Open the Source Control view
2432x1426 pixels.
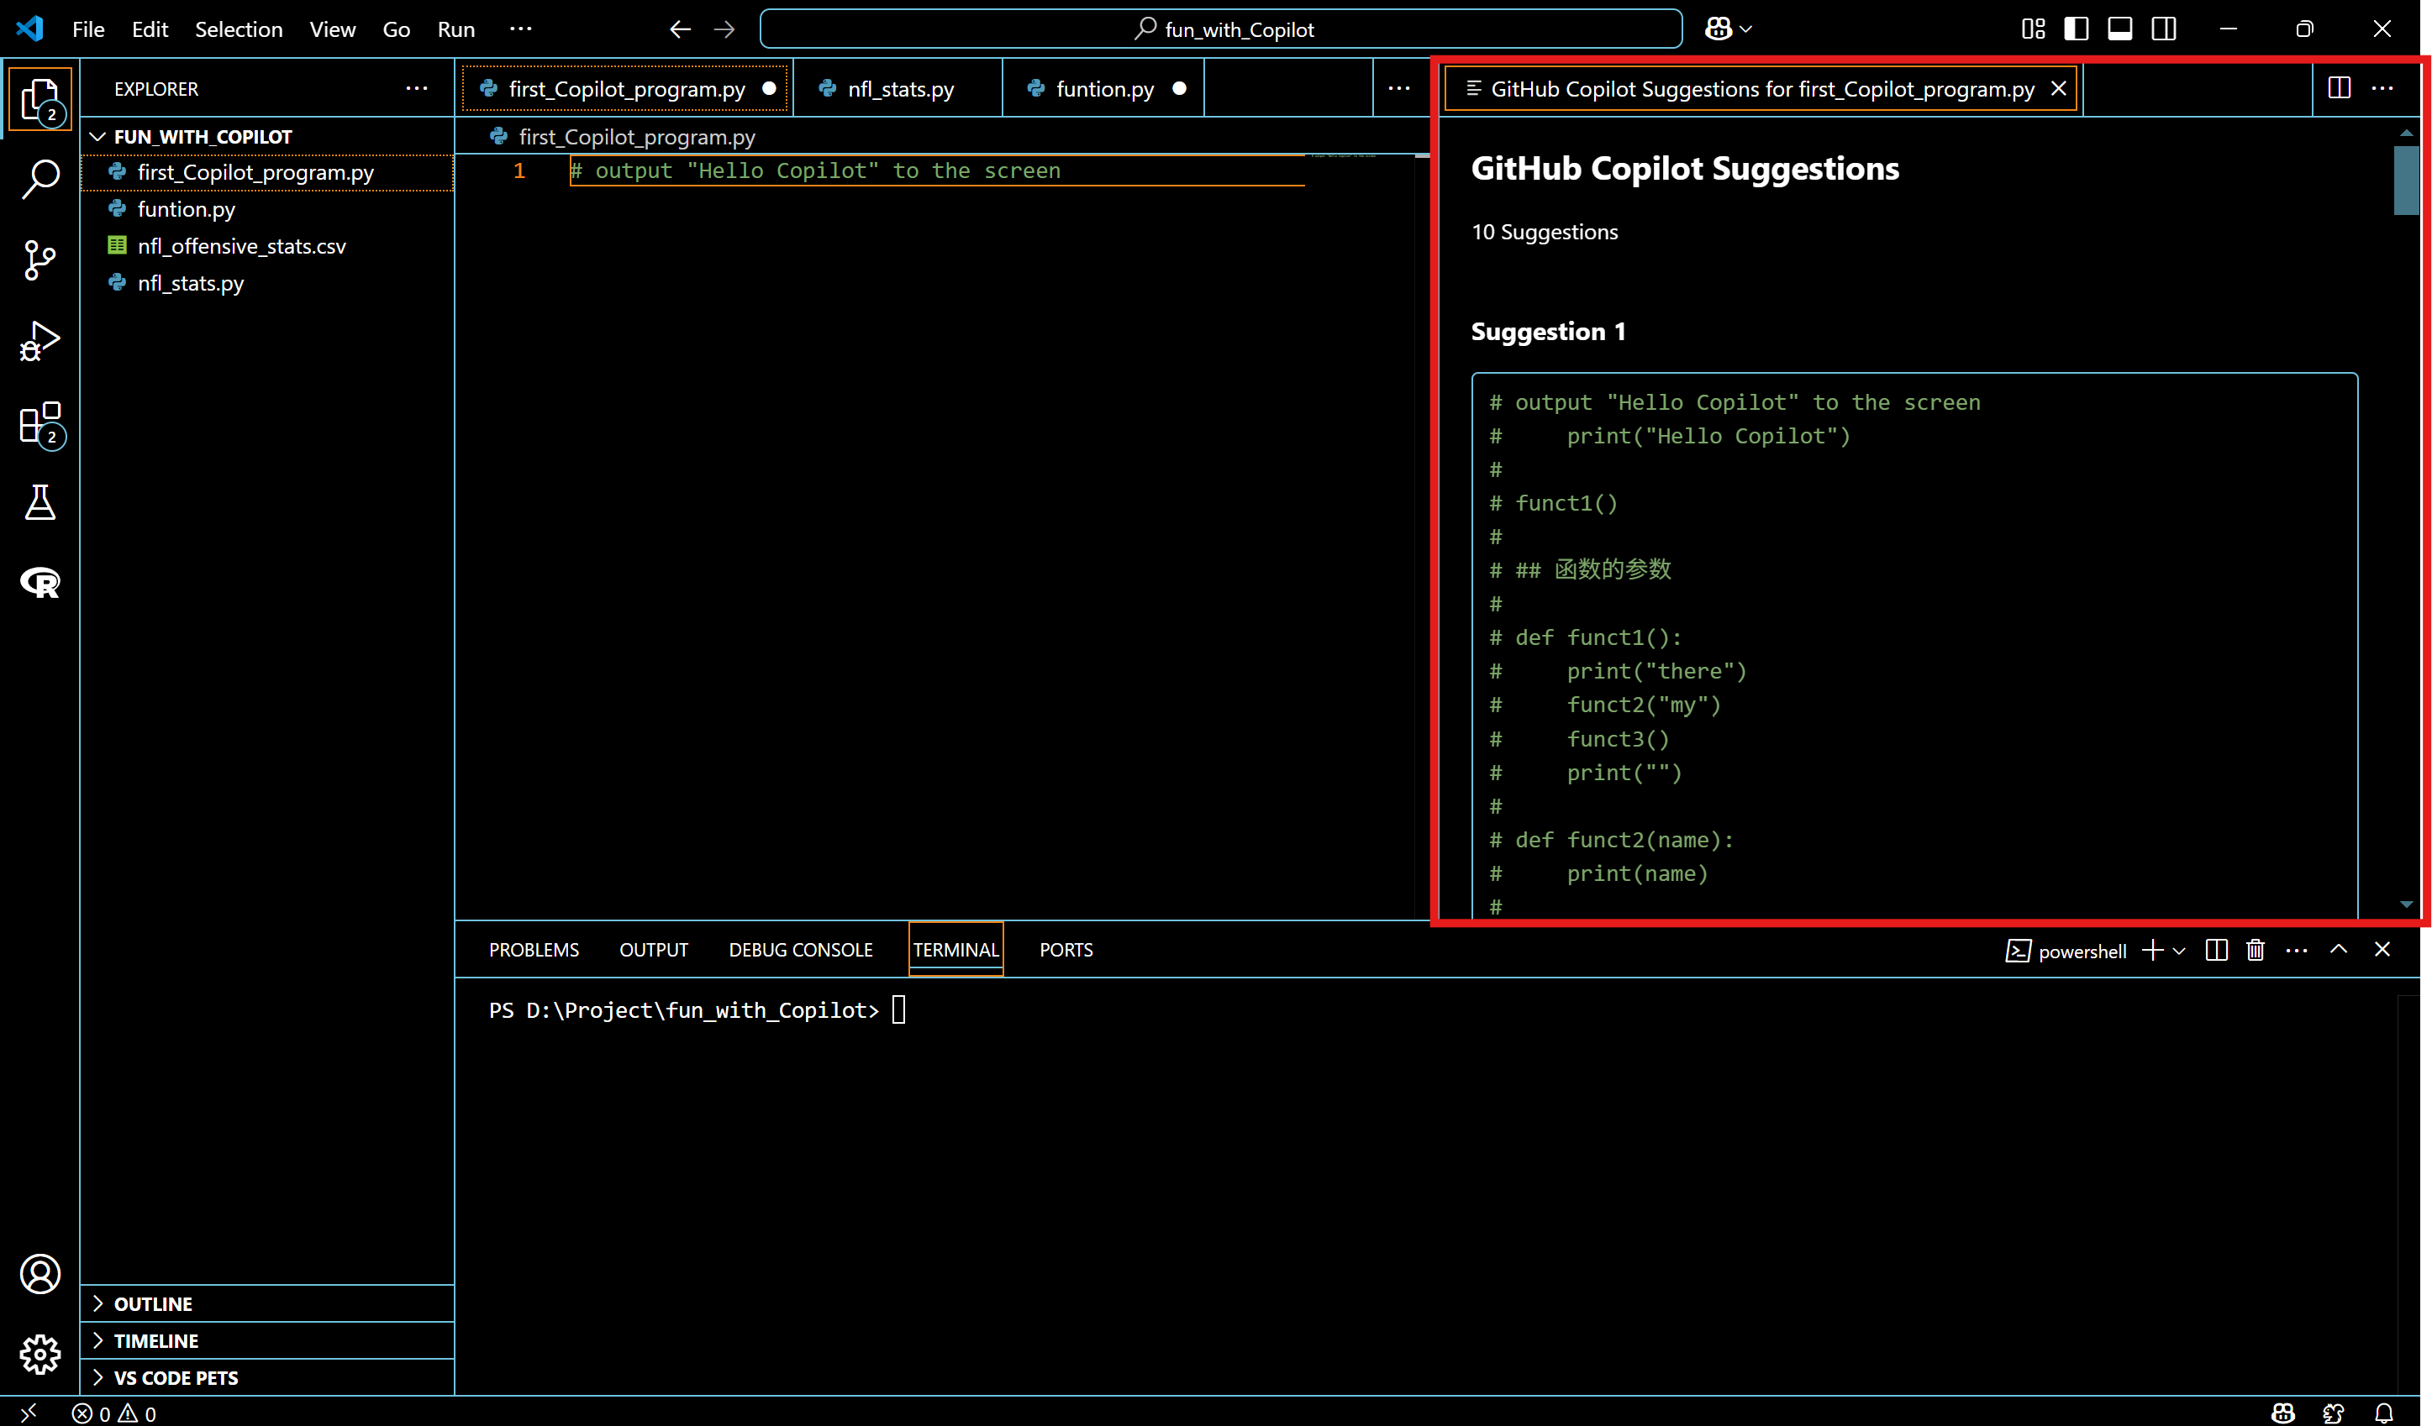coord(39,260)
